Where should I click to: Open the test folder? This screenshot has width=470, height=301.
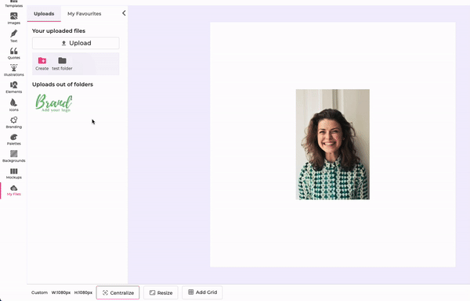click(x=62, y=64)
